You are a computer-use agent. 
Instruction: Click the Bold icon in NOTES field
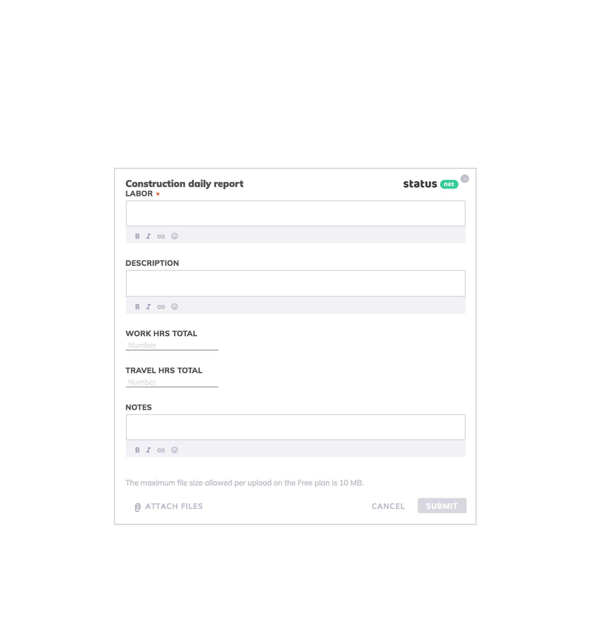[x=137, y=449]
